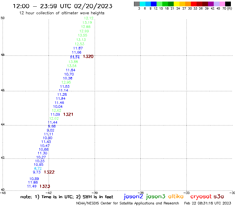Click the longitude axis label '-39'
The image size is (235, 206).
pos(95,193)
